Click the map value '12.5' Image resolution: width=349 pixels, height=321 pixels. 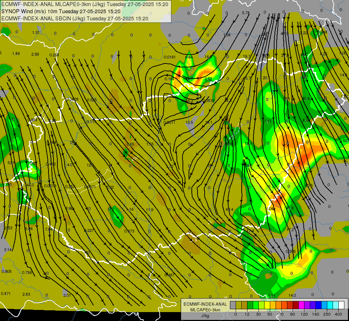pyautogui.click(x=189, y=122)
